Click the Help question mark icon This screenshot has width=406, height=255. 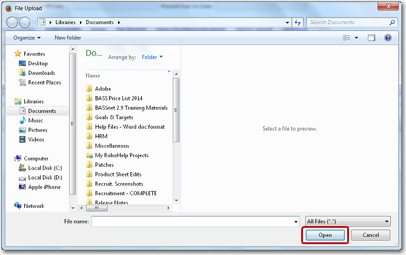pyautogui.click(x=388, y=37)
